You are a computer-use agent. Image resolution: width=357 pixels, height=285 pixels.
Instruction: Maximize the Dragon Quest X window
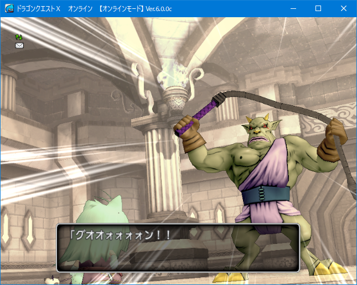318,9
